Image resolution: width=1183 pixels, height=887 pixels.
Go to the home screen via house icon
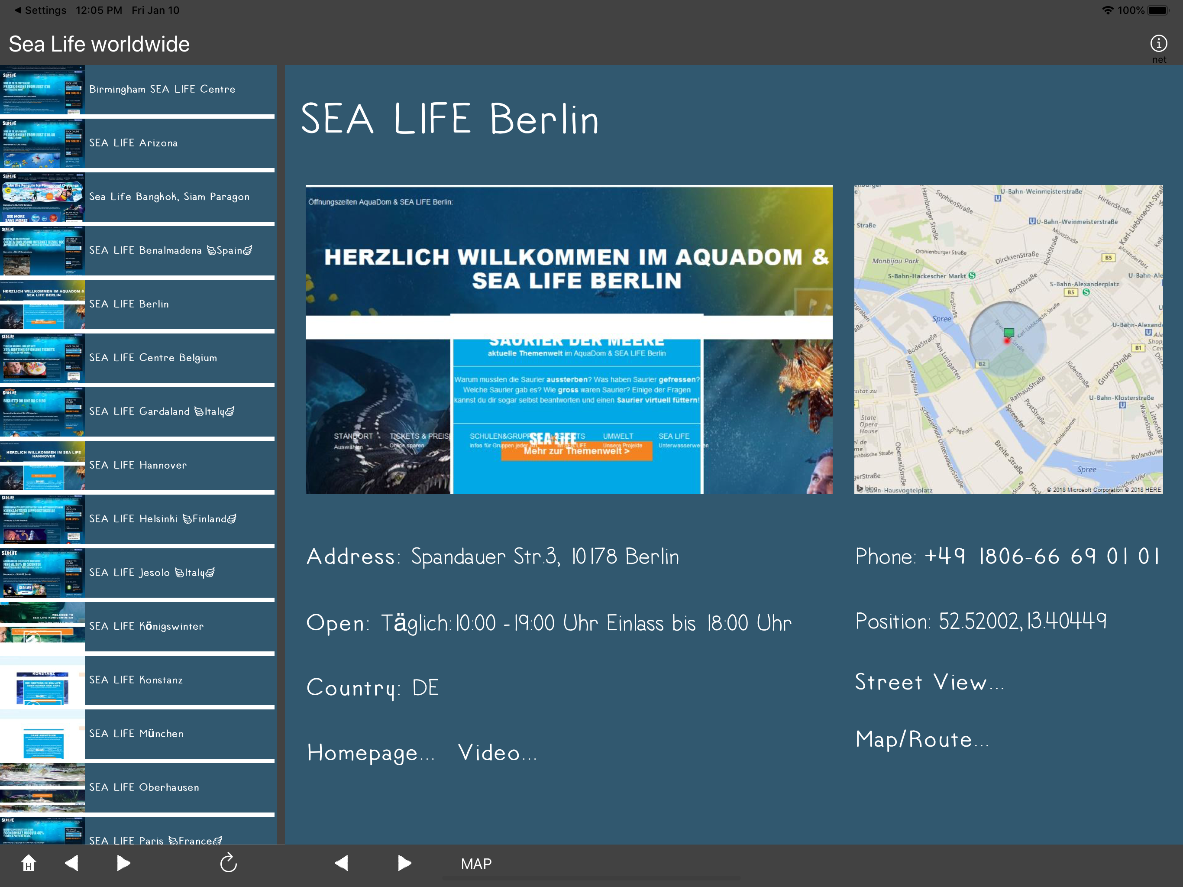click(28, 863)
